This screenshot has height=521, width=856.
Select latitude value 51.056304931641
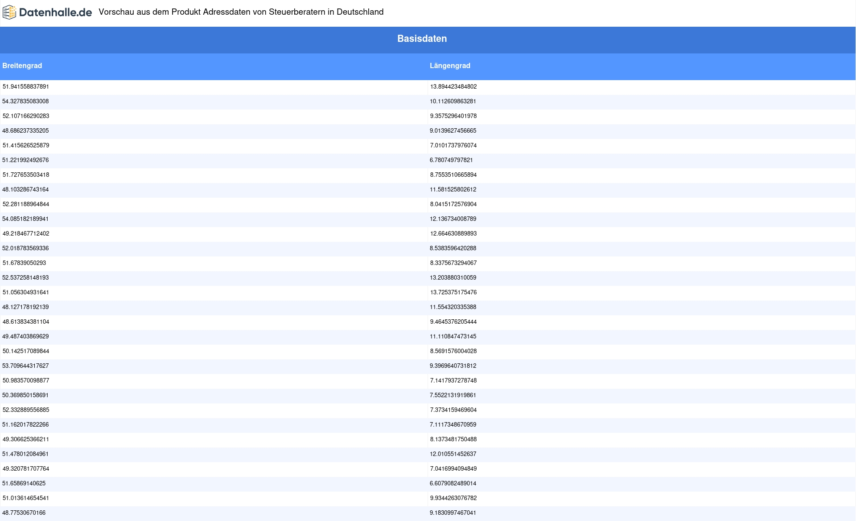tap(26, 293)
